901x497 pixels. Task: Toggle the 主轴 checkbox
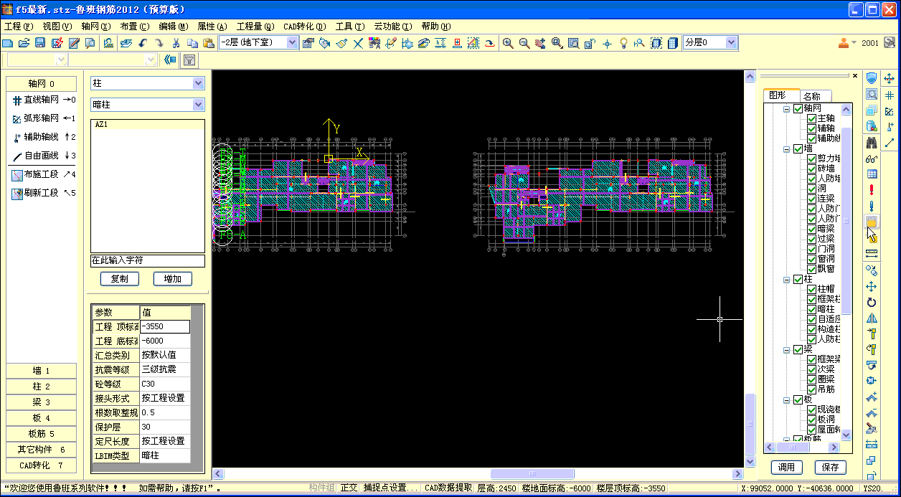pos(812,118)
